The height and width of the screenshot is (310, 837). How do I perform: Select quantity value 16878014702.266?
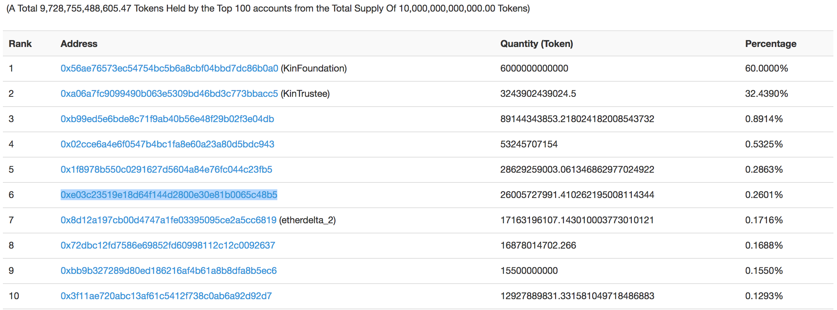click(538, 245)
